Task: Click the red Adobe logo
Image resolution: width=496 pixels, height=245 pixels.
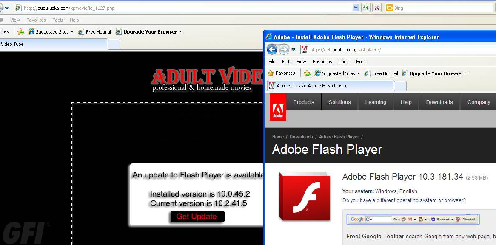Action: [x=278, y=107]
